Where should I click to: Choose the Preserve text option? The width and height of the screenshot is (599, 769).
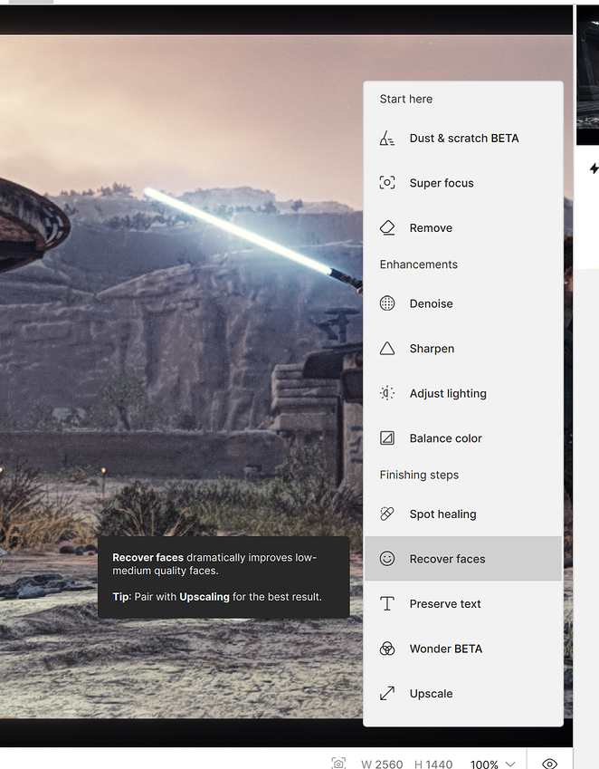pyautogui.click(x=445, y=604)
